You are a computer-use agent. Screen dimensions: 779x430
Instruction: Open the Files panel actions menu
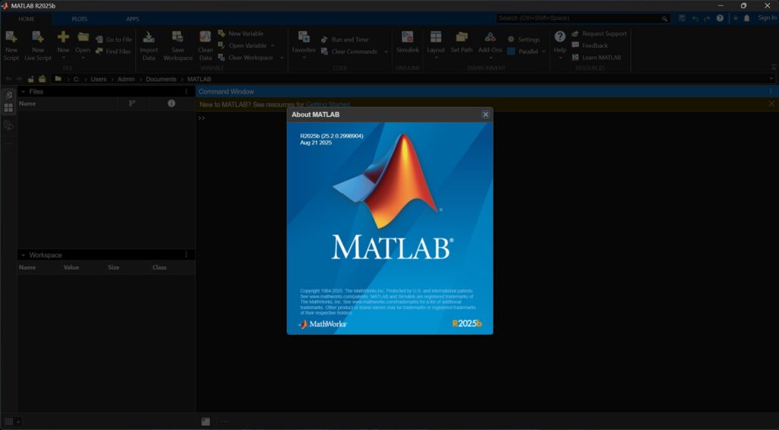click(x=186, y=92)
